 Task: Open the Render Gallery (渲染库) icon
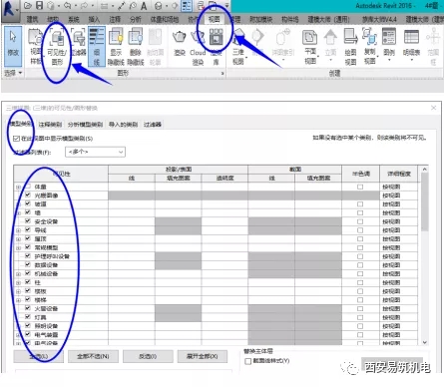217,47
